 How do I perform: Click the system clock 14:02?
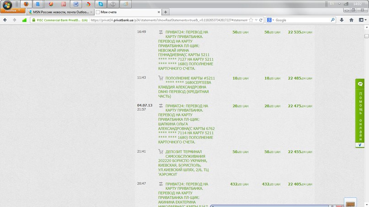tap(358, 4)
